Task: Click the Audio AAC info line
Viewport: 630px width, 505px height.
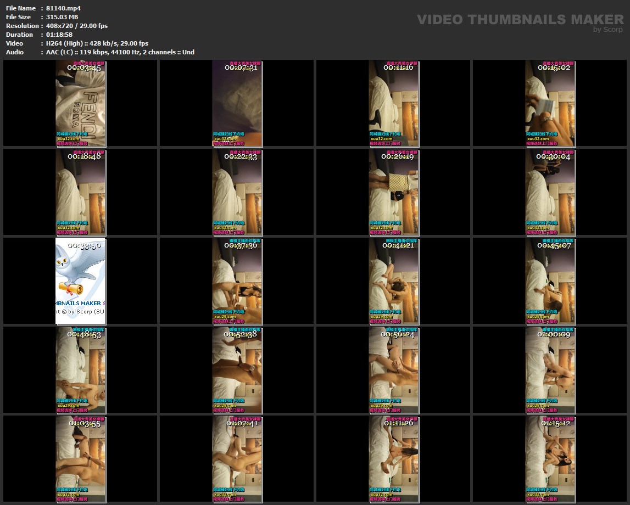Action: [x=120, y=52]
